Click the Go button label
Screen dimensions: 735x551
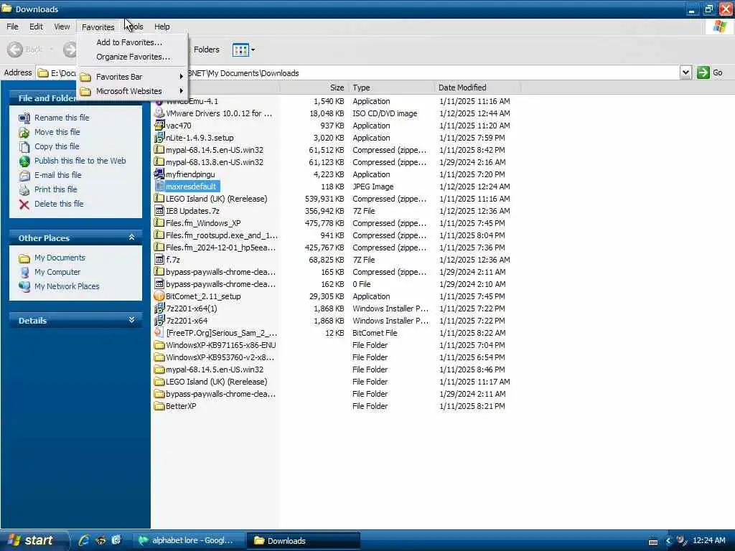(x=718, y=72)
